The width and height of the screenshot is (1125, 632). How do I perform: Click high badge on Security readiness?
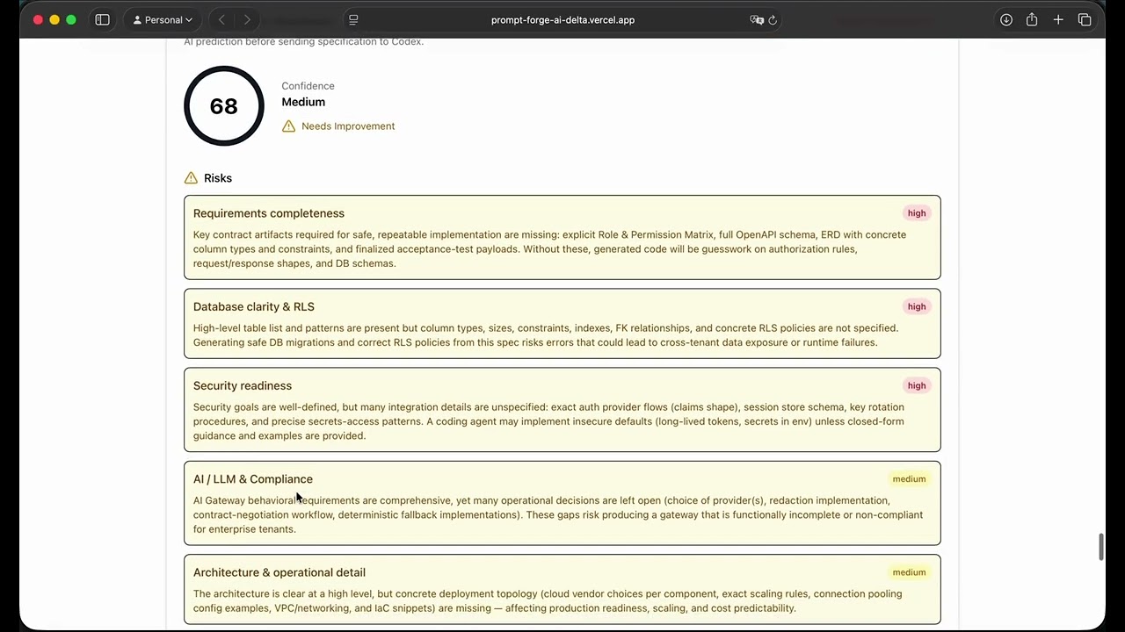click(917, 385)
